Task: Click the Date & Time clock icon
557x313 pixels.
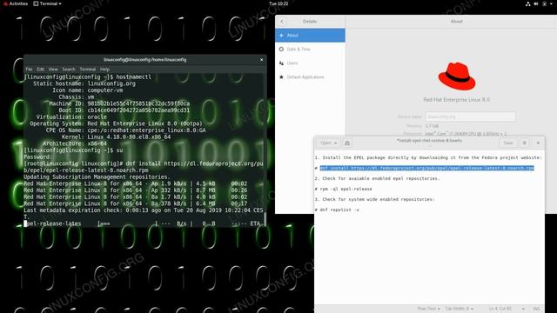Action: click(x=281, y=49)
